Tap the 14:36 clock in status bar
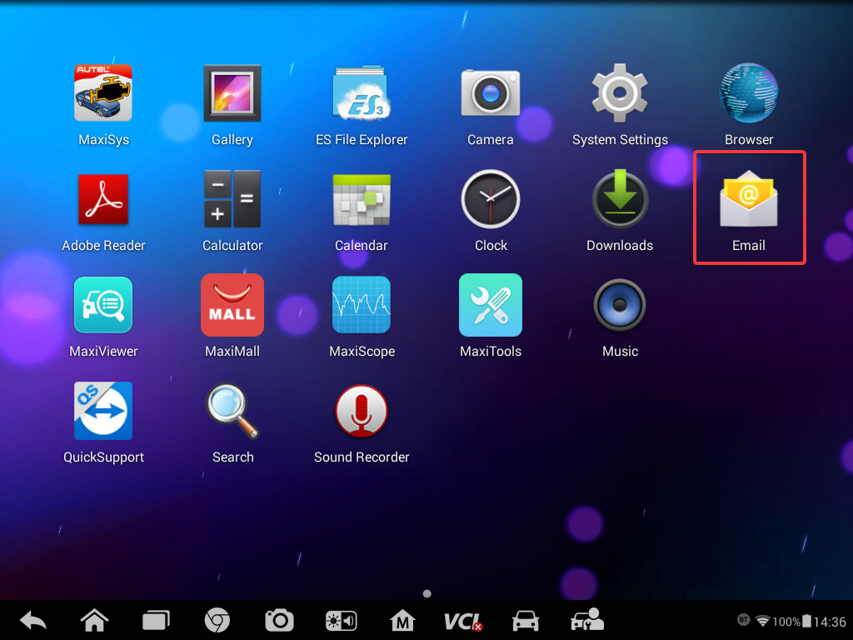 831,622
